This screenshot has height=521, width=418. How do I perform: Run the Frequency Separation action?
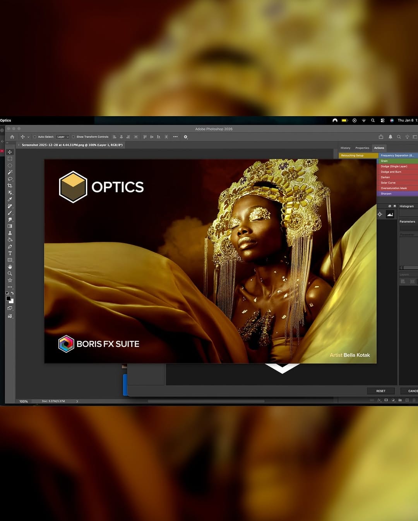click(399, 156)
